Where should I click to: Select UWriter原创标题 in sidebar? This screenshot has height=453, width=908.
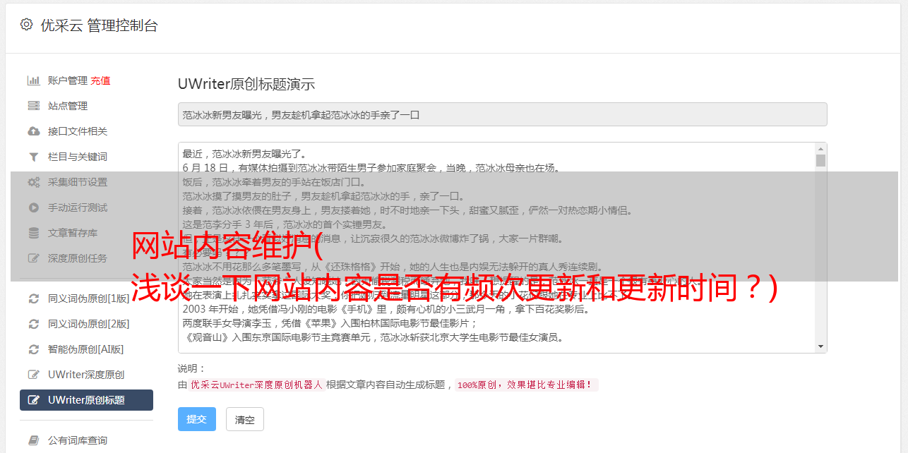[x=86, y=400]
